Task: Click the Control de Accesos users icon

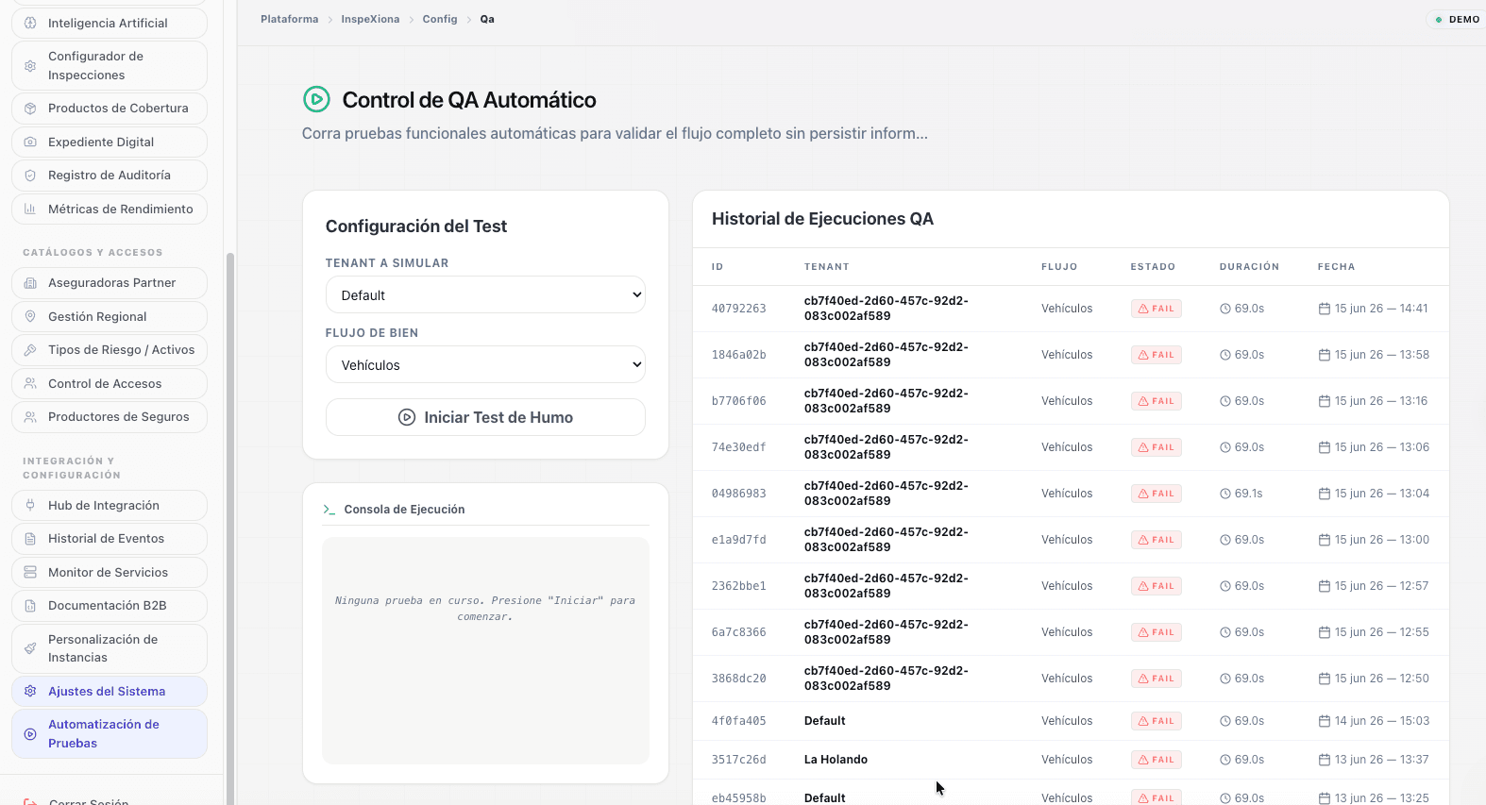Action: 30,384
